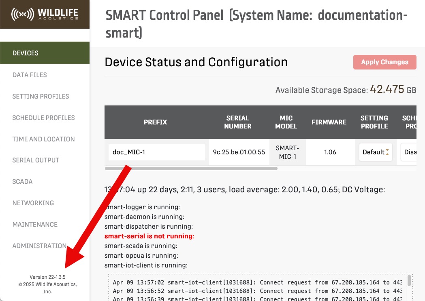This screenshot has height=301, width=425.
Task: Open the Administration page
Action: tap(39, 246)
